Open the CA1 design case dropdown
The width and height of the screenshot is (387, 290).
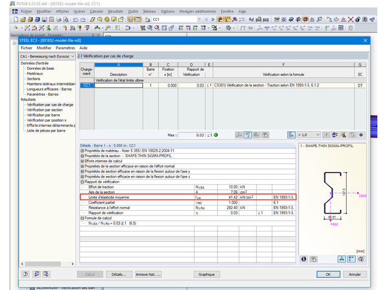tap(47, 56)
